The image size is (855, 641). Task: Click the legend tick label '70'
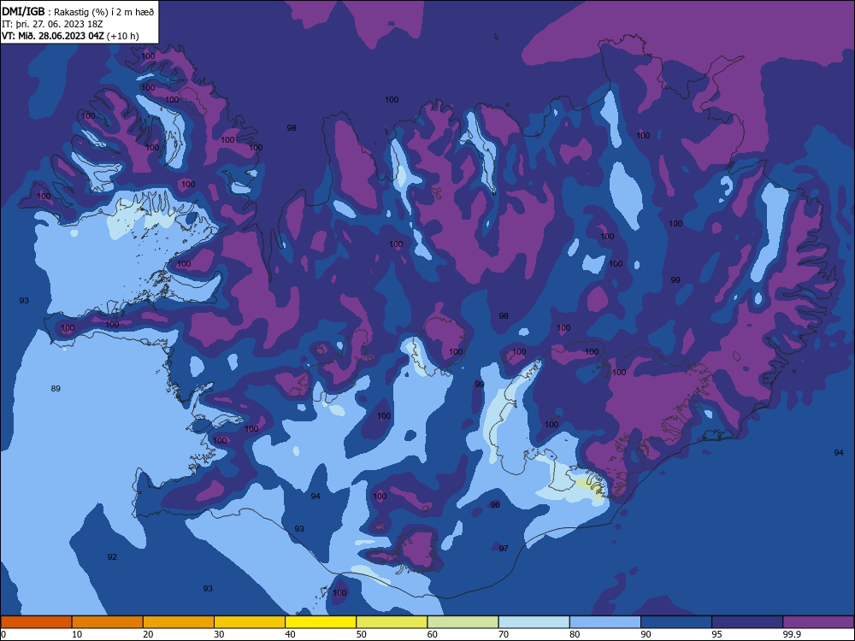(504, 634)
